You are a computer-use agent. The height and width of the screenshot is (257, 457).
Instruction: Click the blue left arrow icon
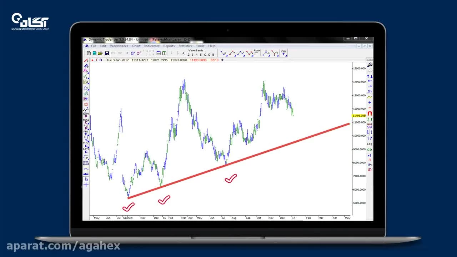pos(370,81)
